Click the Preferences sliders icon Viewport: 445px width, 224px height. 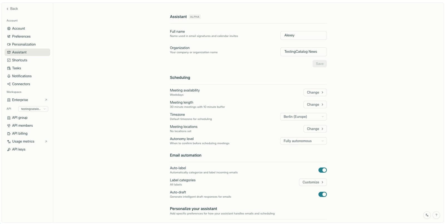9,36
